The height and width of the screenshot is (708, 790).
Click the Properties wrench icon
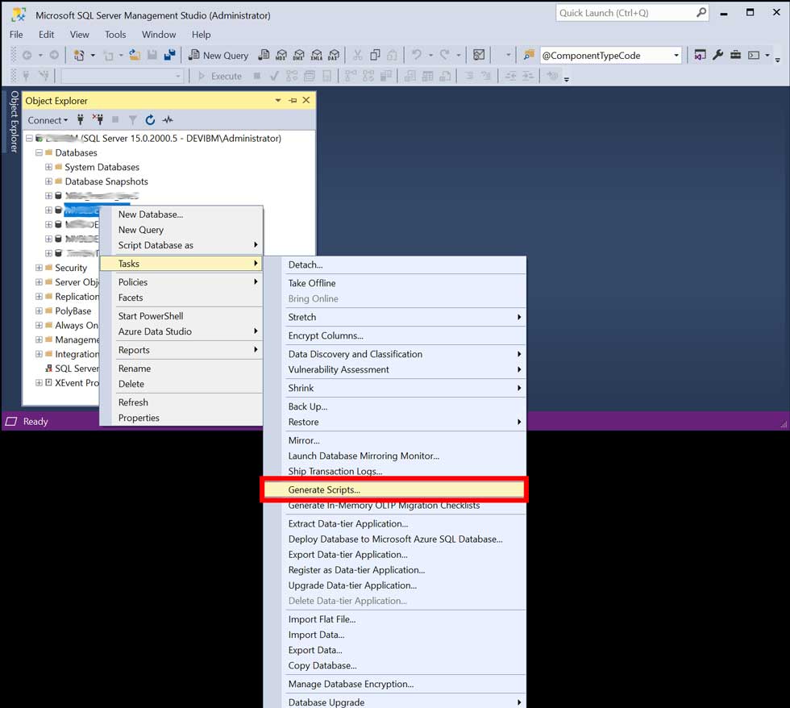(x=718, y=55)
